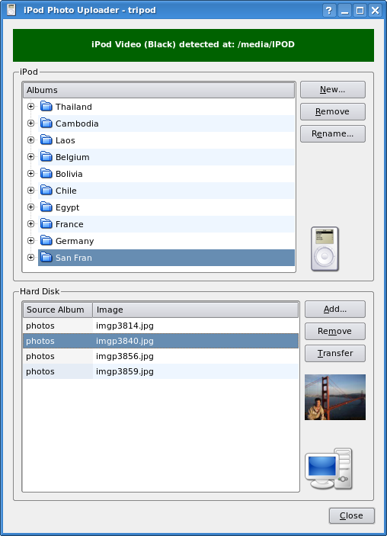The height and width of the screenshot is (536, 387).
Task: Expand the Egypt album
Action: pos(30,207)
